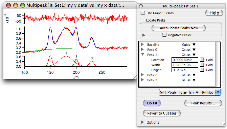The width and height of the screenshot is (227, 129).
Task: Click the Peak 1 Height value field
Action: coord(185,70)
